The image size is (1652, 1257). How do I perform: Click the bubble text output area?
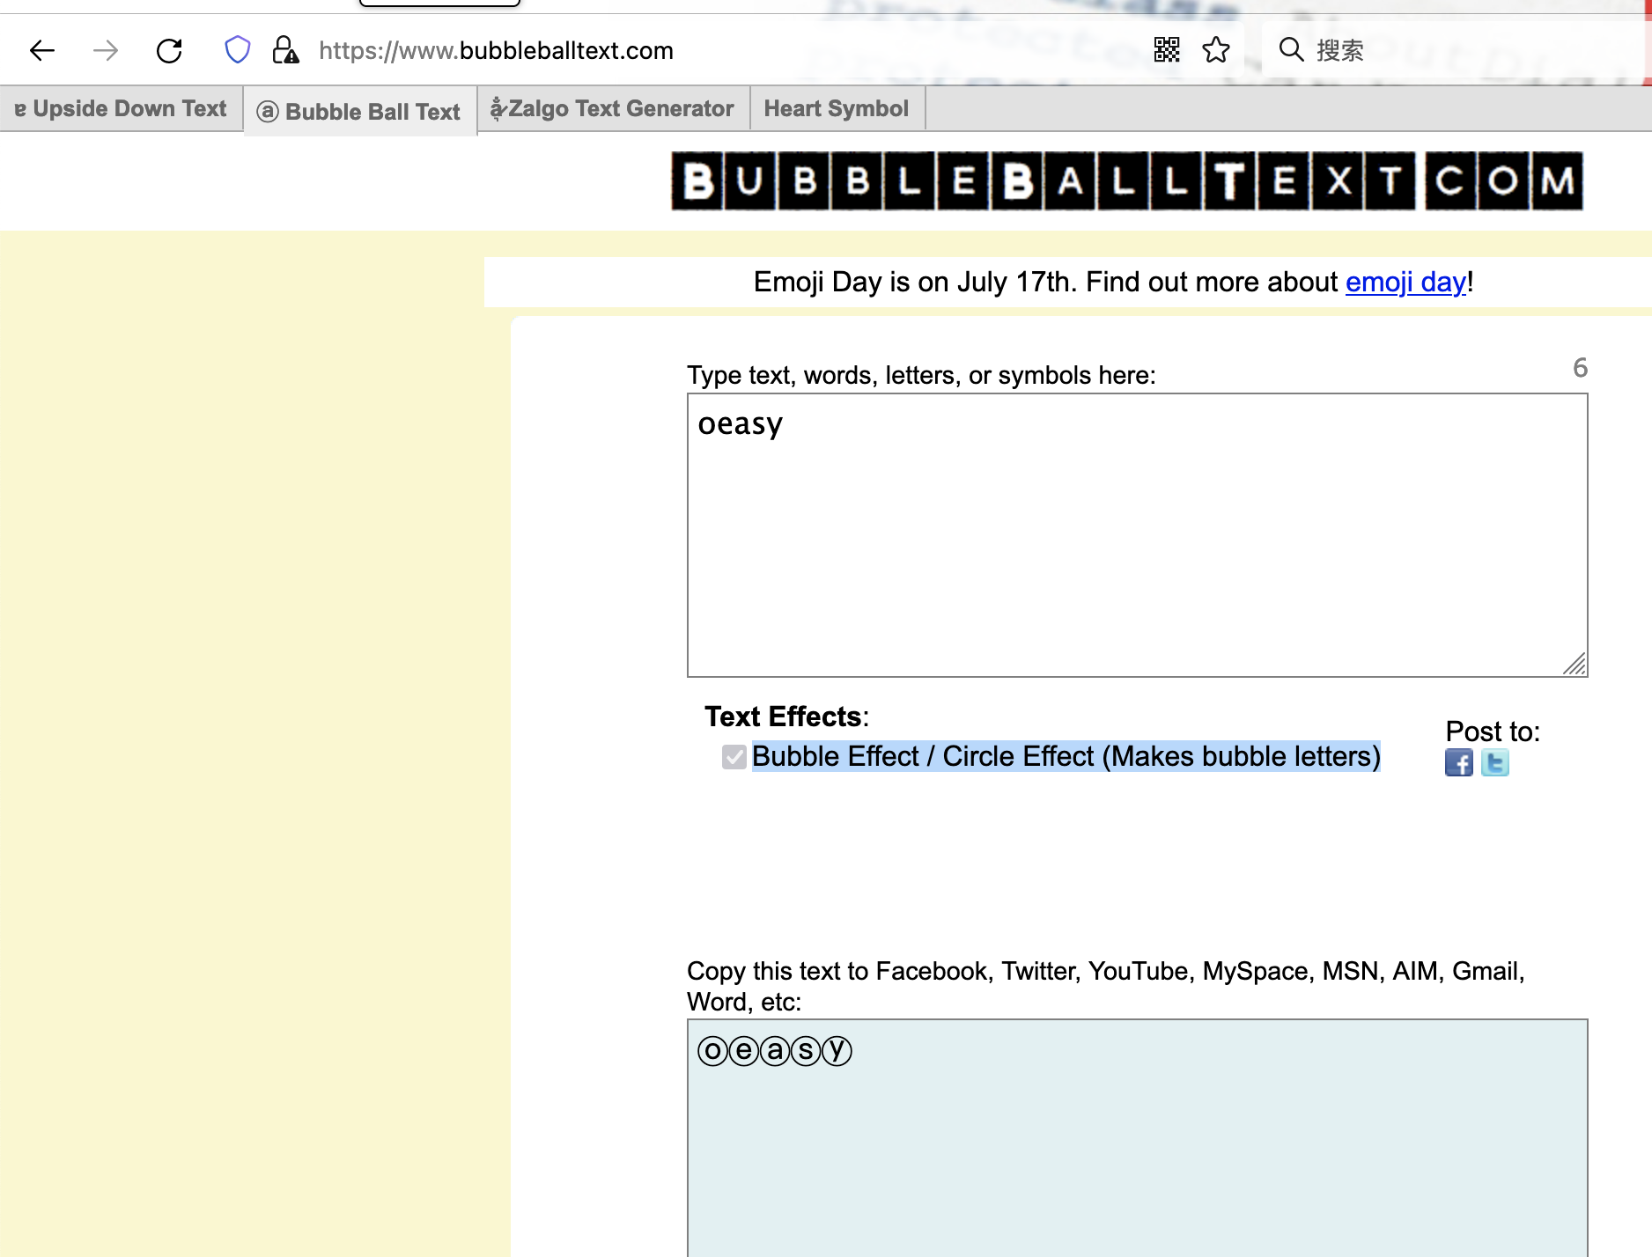click(1137, 1138)
